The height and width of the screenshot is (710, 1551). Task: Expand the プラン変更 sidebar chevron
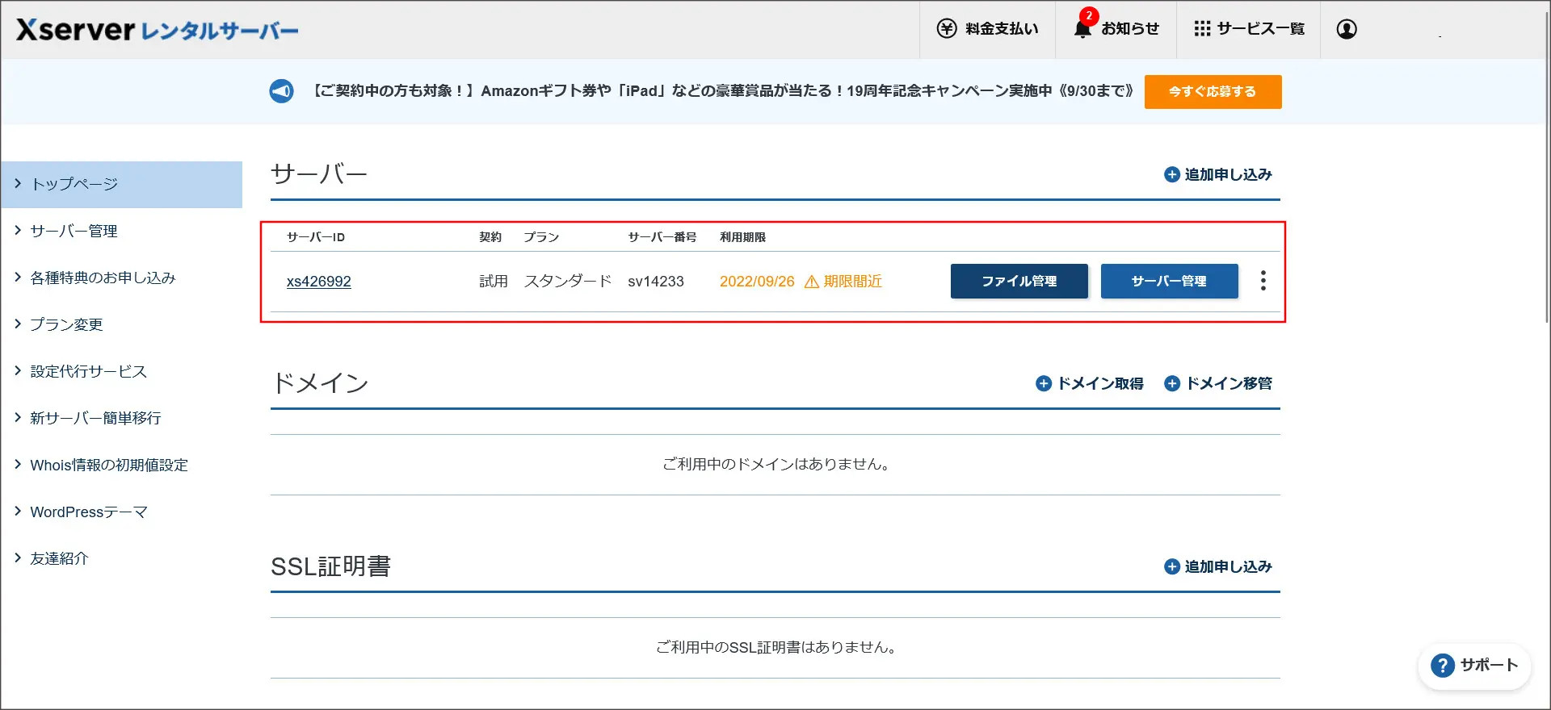tap(18, 324)
